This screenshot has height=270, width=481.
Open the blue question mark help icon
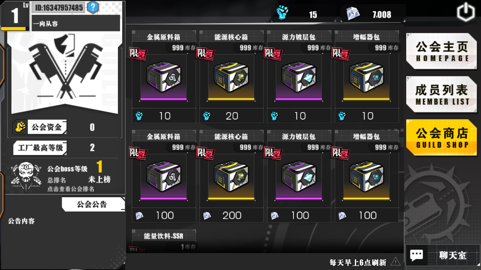[x=93, y=7]
